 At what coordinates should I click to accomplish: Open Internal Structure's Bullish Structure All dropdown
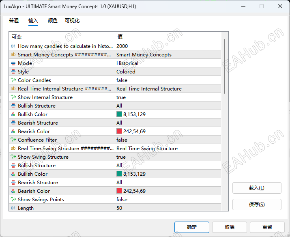168,106
